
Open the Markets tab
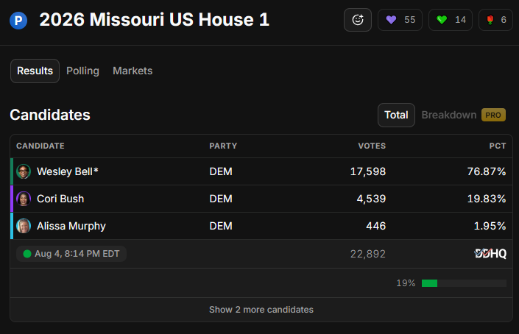click(x=133, y=71)
